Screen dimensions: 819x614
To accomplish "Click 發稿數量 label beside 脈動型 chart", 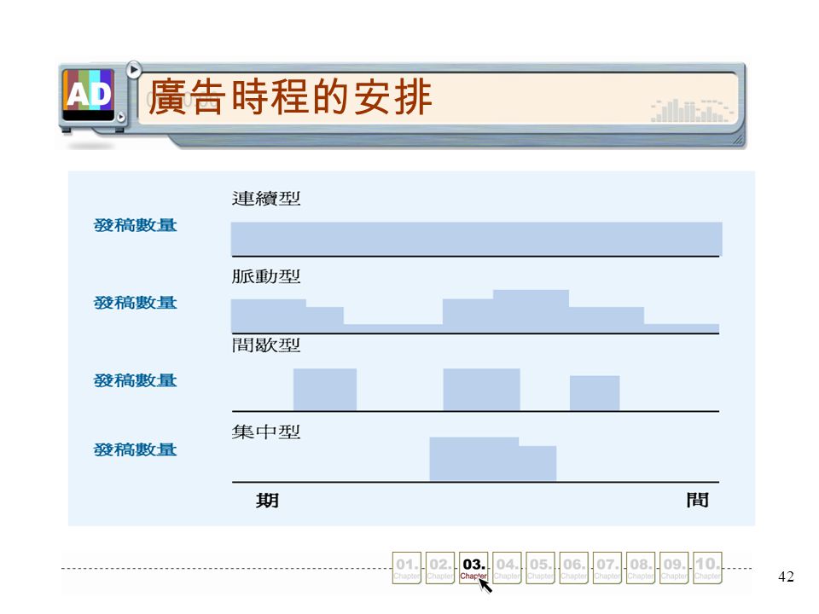I will [136, 303].
